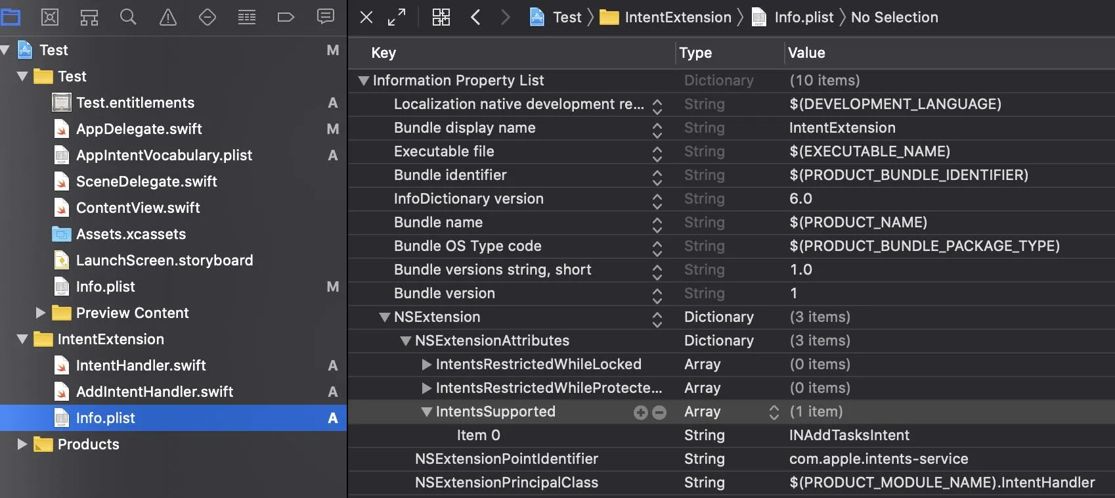The height and width of the screenshot is (498, 1115).
Task: Click the Info.plist breadcrumb item
Action: [x=803, y=17]
